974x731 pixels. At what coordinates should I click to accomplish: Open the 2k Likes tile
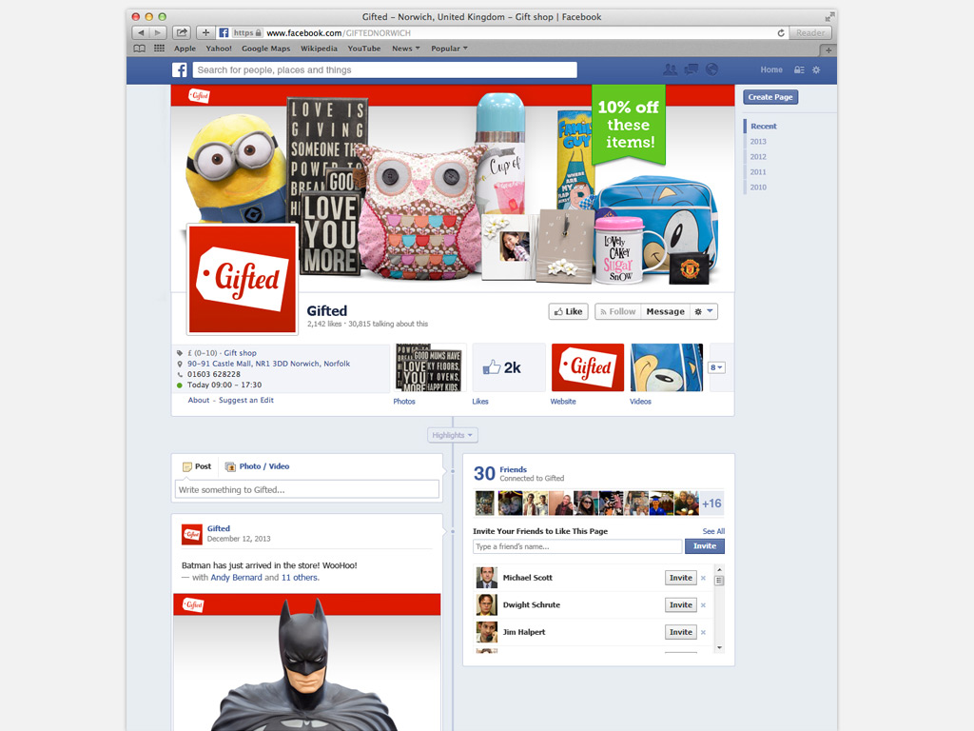[509, 367]
